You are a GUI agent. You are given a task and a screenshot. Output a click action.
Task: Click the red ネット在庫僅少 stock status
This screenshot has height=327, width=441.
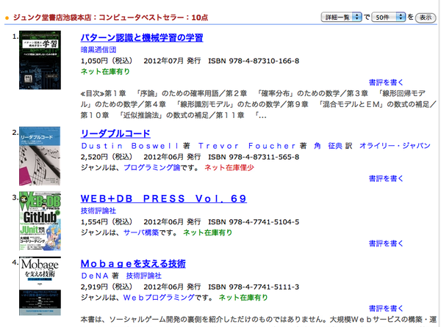pyautogui.click(x=229, y=168)
